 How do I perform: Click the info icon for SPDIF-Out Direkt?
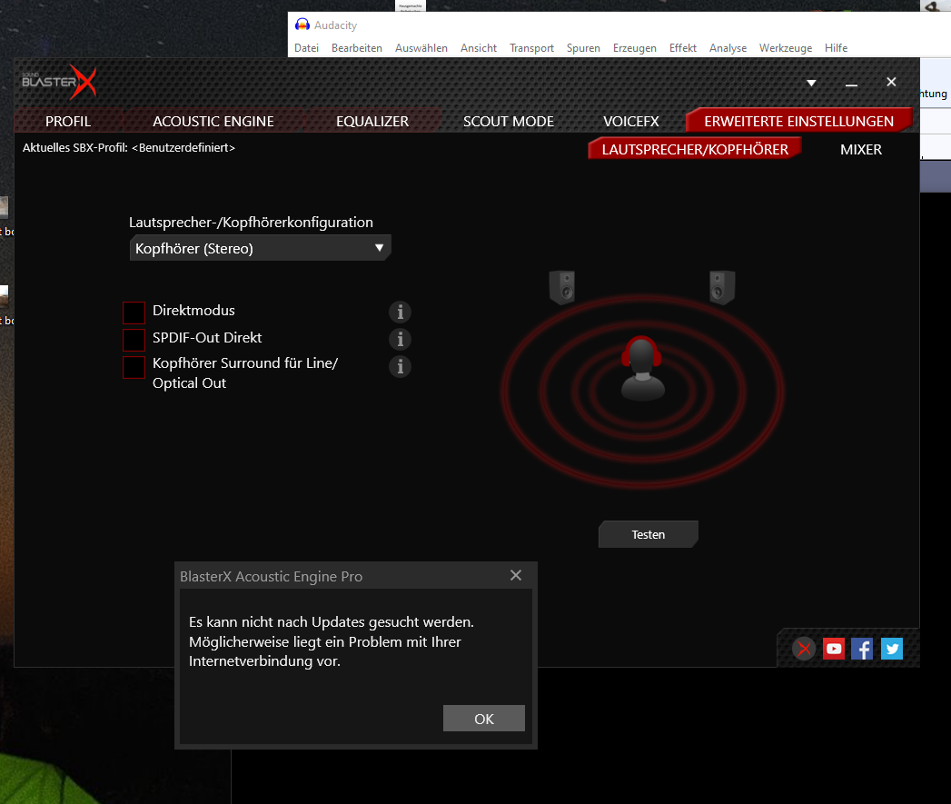[400, 339]
